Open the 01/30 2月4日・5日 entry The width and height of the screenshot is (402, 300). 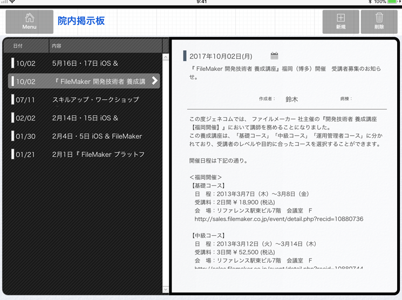(97, 136)
